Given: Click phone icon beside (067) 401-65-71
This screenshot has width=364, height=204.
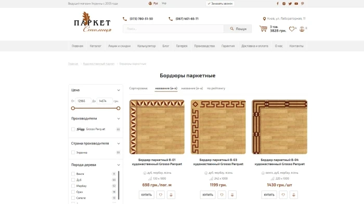Looking at the screenshot, I should [x=171, y=19].
